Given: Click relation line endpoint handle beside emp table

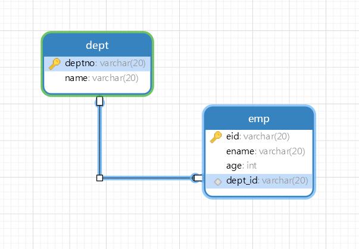Looking at the screenshot, I should (x=197, y=178).
